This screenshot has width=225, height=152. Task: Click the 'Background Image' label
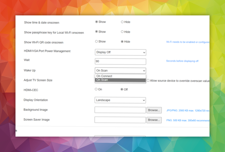pos(36,110)
